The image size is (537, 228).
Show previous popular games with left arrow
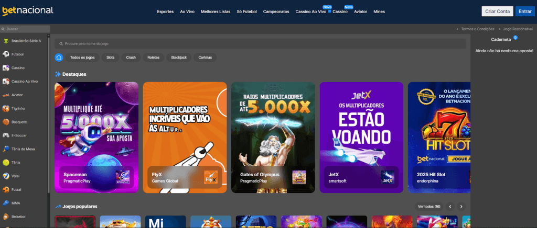pos(450,207)
